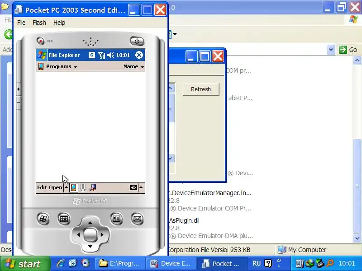
Task: Click the orange magnifier tray icon
Action: 330,263
